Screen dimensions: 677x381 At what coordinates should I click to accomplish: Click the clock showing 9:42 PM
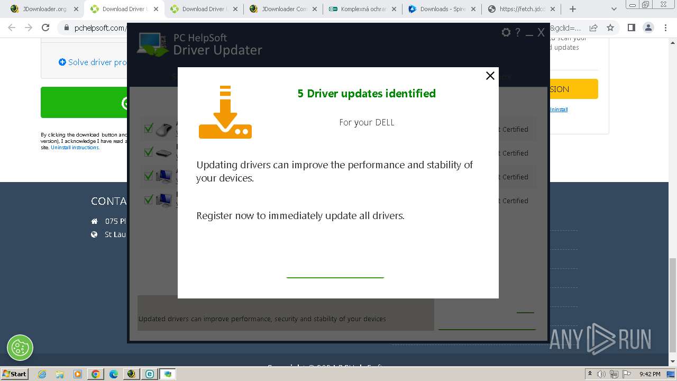click(649, 374)
